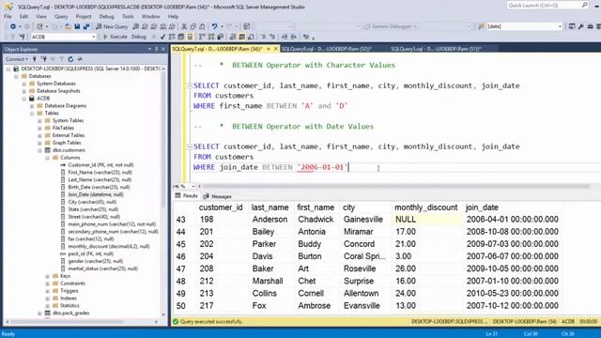The width and height of the screenshot is (601, 338).
Task: Click the Query Options icon
Action: pyautogui.click(x=181, y=37)
